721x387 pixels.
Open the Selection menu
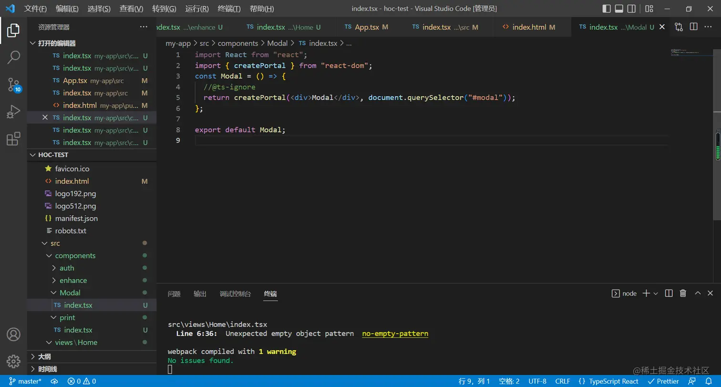click(x=99, y=9)
